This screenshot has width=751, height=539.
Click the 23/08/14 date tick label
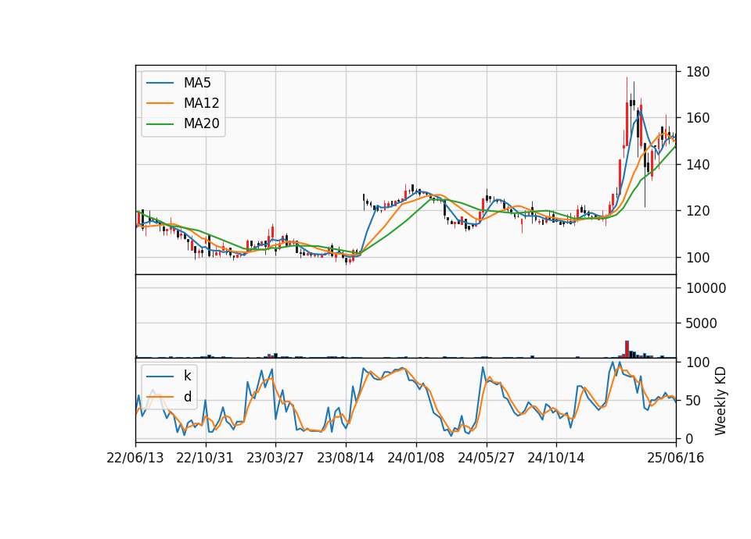point(345,458)
